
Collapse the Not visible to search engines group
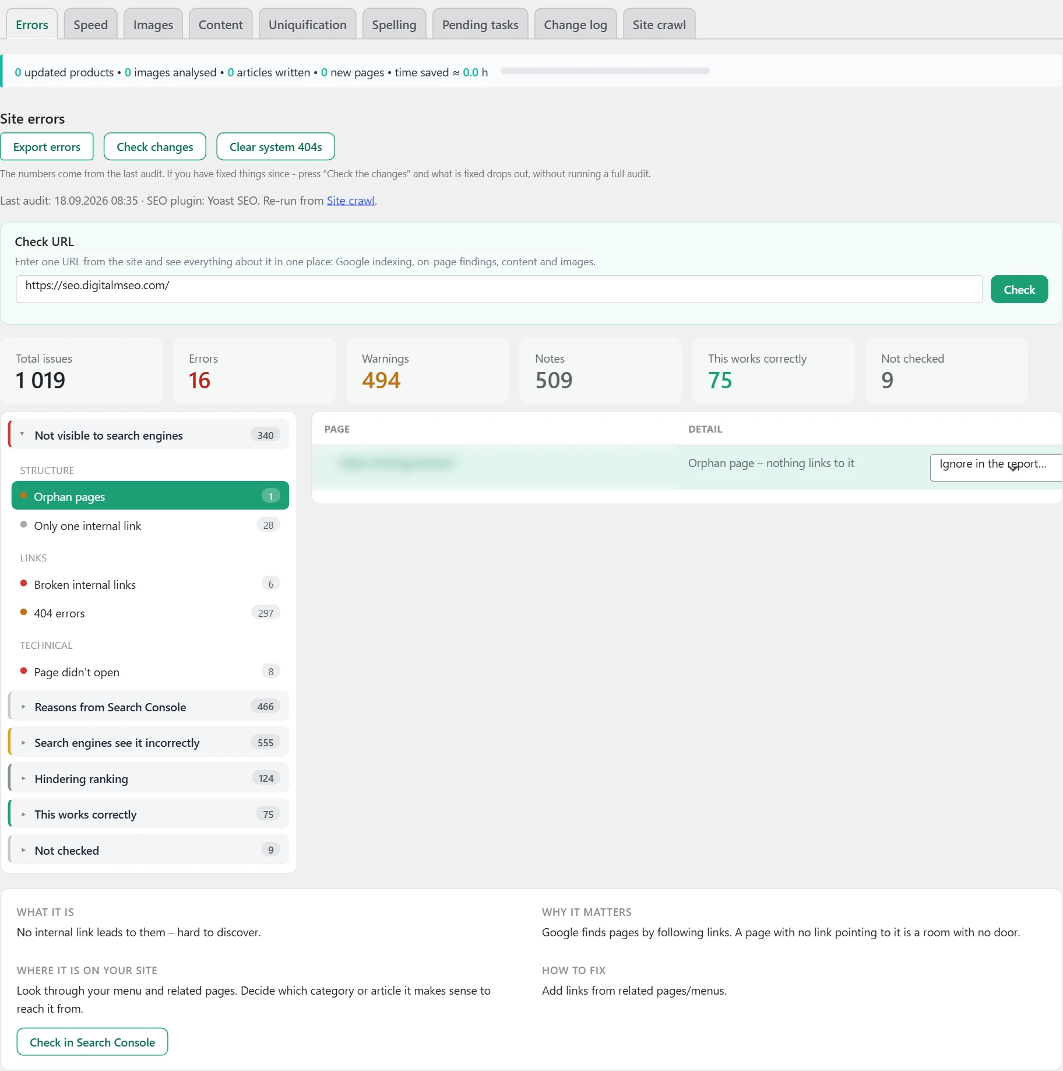[x=149, y=435]
